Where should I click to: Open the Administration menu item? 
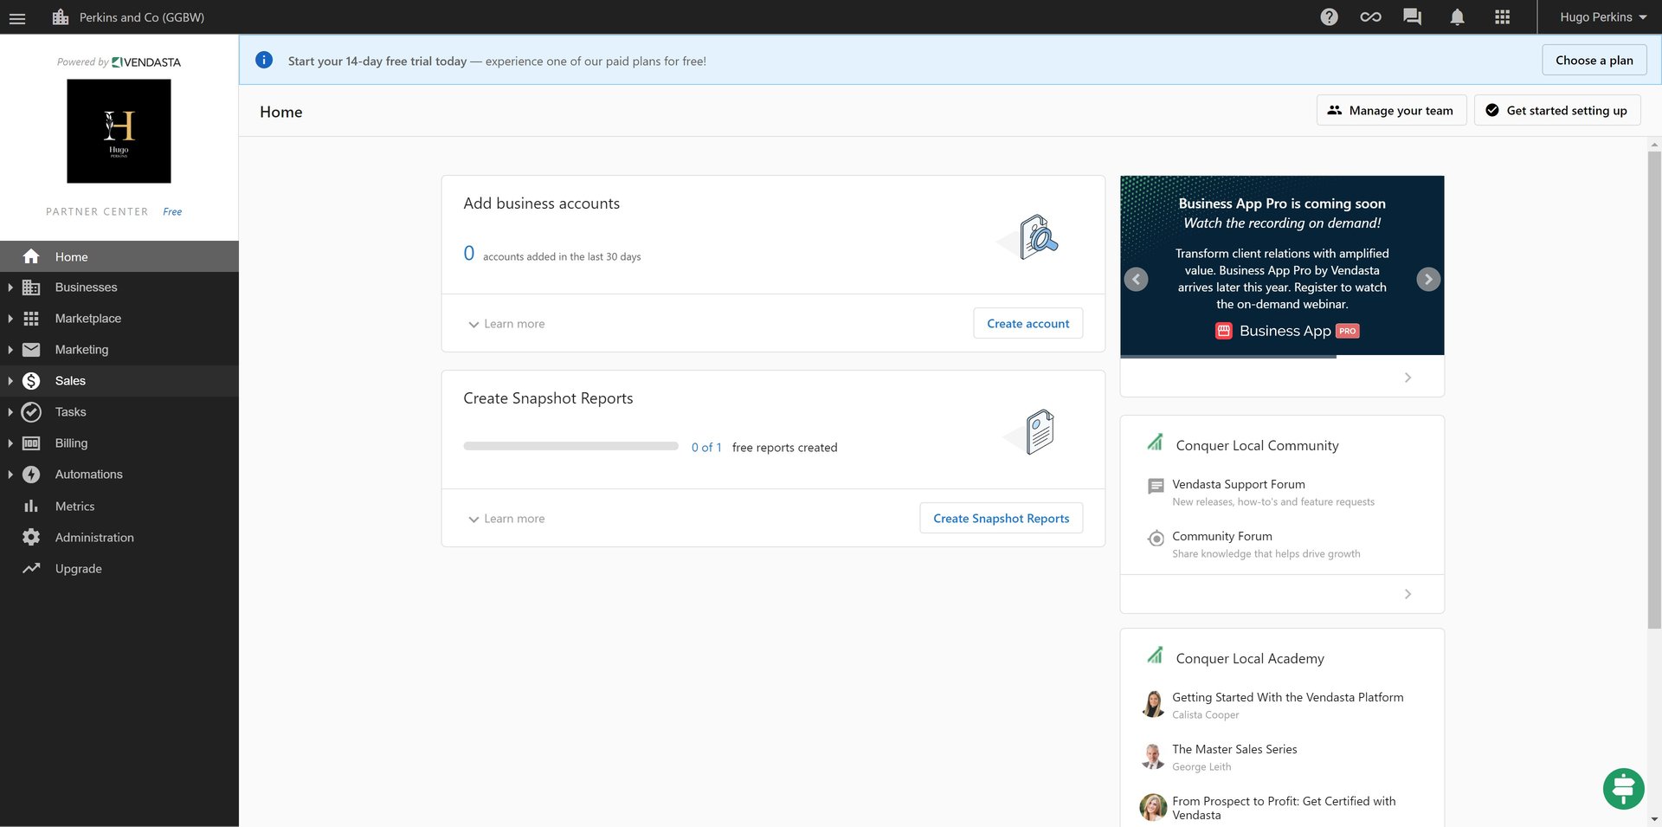click(x=119, y=537)
